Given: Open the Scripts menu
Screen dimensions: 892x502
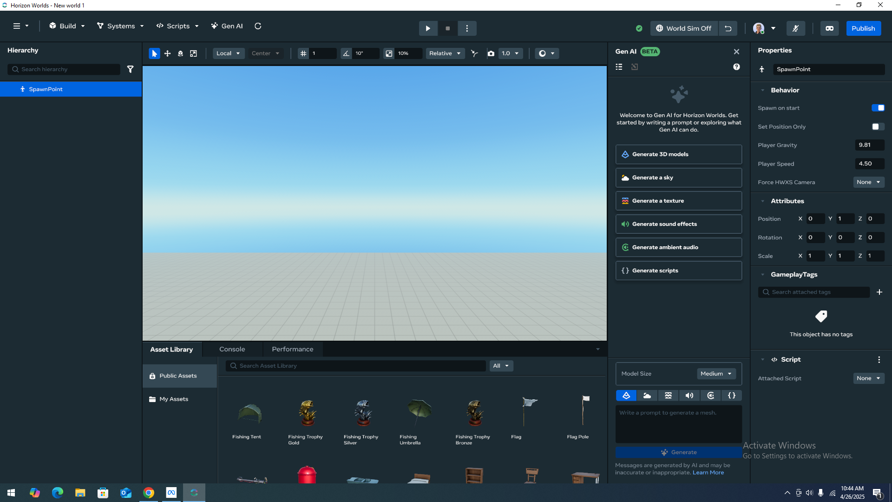Looking at the screenshot, I should point(178,26).
